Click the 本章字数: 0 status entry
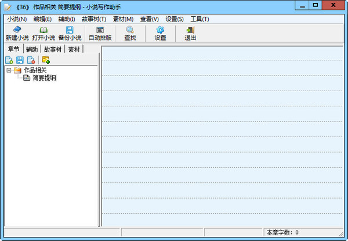Viewport: 348px width, 241px height. 282,232
